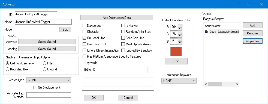This screenshot has height=104, width=268.
Task: Tick the Is Marker checkbox
Action: [123, 26]
